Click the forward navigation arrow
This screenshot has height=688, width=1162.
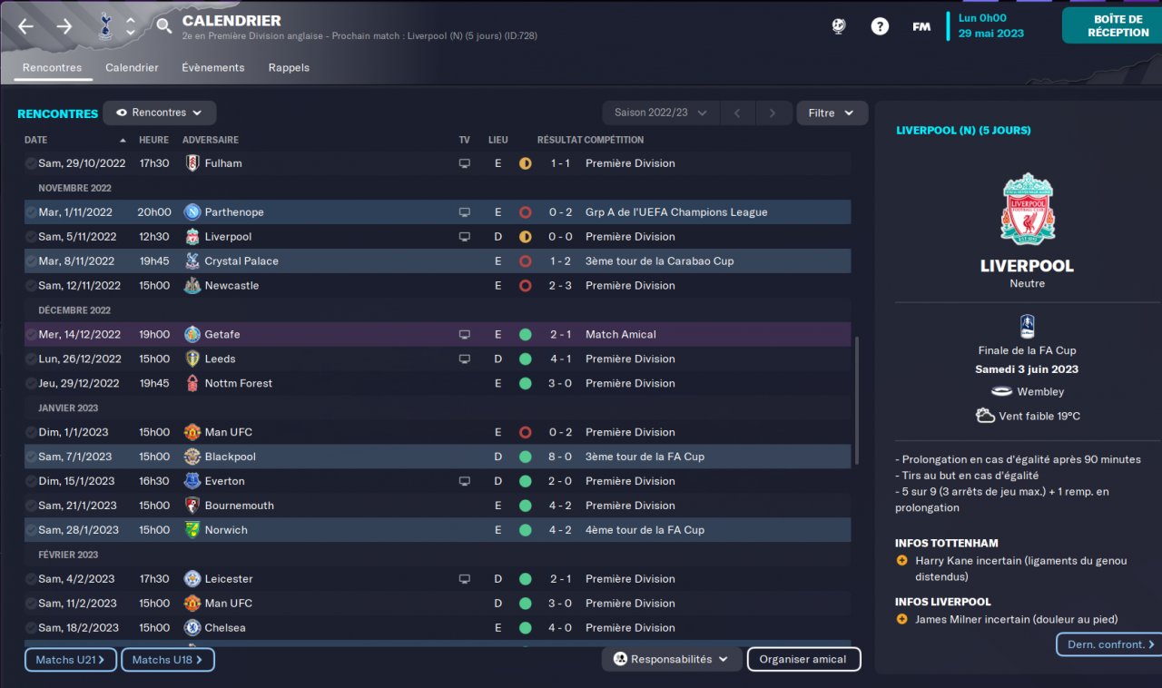64,26
